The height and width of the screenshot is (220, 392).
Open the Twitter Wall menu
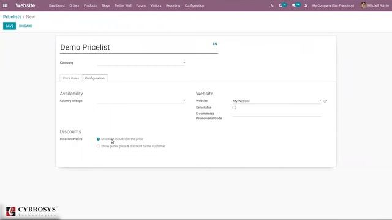coord(123,5)
